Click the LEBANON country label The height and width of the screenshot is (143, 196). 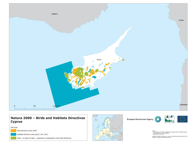click(183, 105)
